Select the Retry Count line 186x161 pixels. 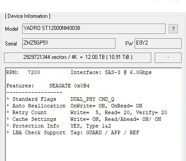click(87, 112)
